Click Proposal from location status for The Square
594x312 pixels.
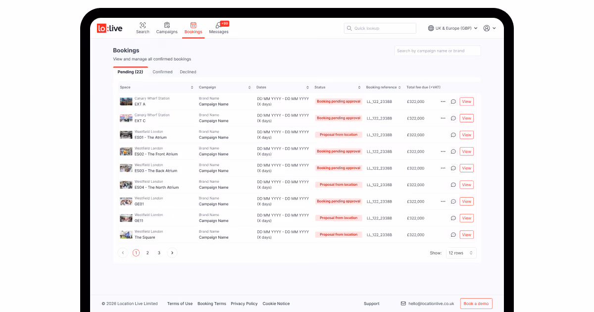(339, 235)
